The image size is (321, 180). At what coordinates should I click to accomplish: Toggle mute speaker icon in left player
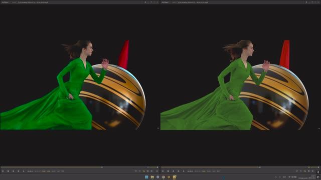point(148,167)
